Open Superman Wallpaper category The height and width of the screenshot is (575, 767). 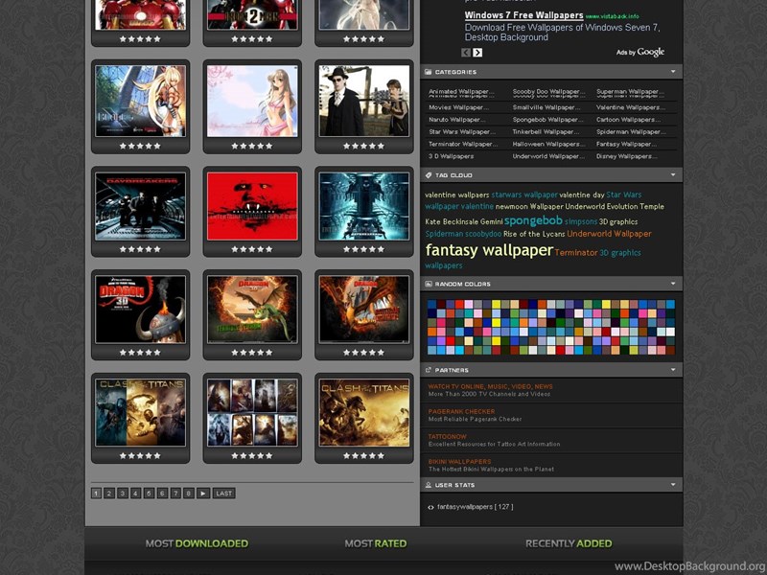(630, 92)
